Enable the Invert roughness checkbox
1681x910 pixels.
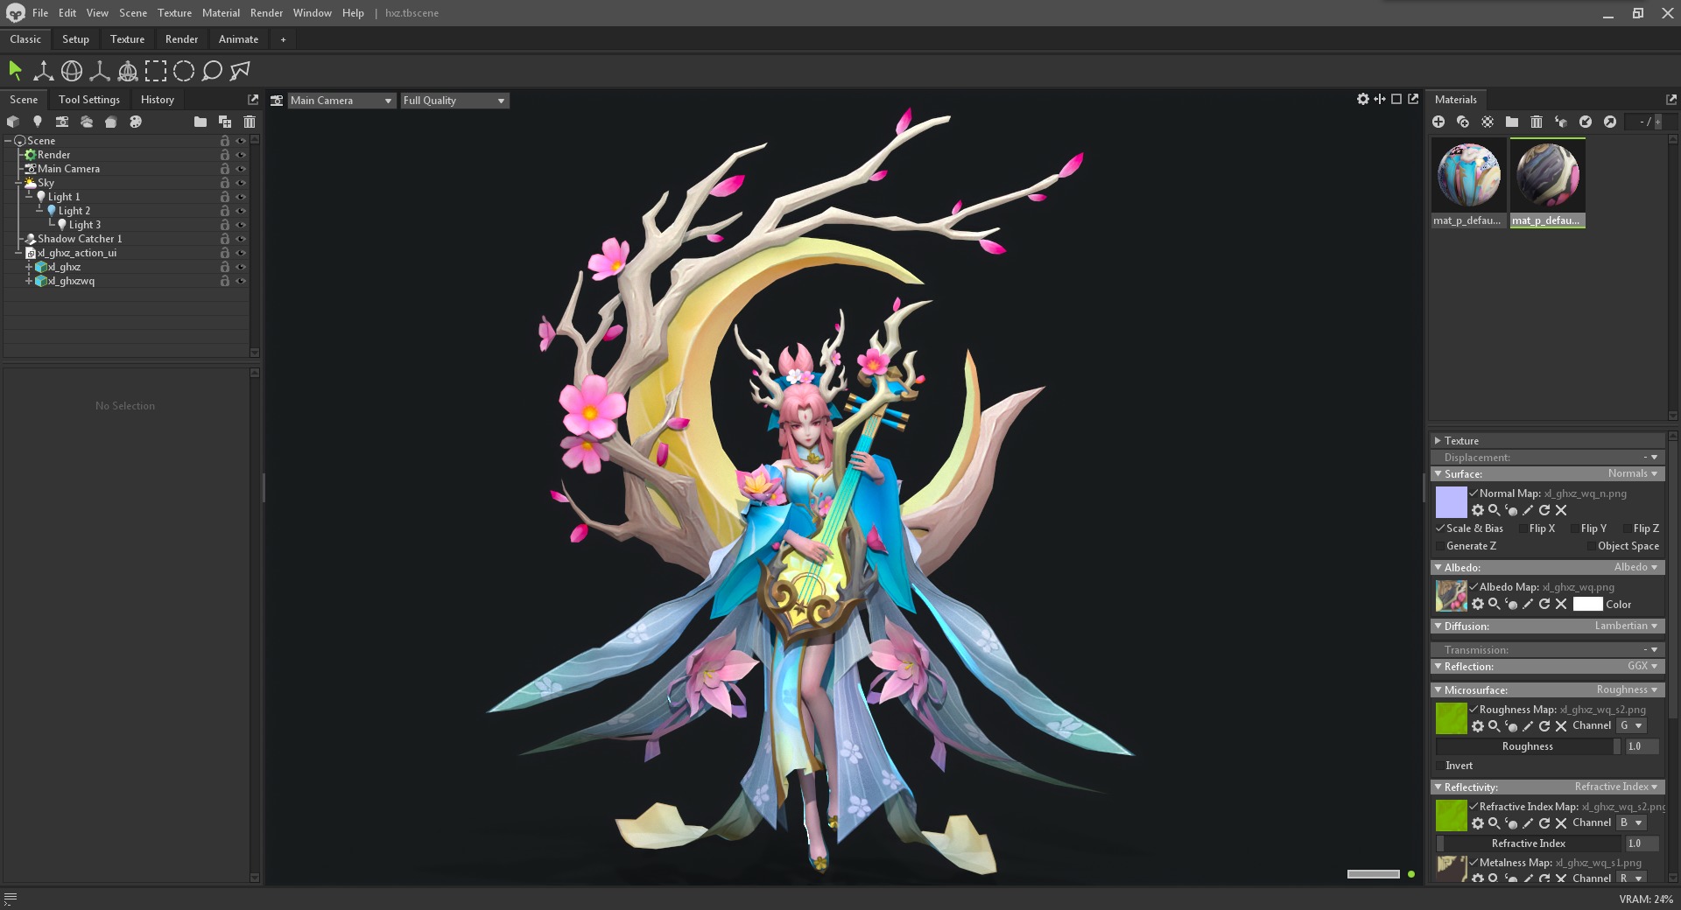point(1439,766)
